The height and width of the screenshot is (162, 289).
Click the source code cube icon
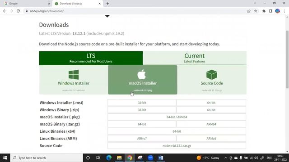pyautogui.click(x=212, y=74)
